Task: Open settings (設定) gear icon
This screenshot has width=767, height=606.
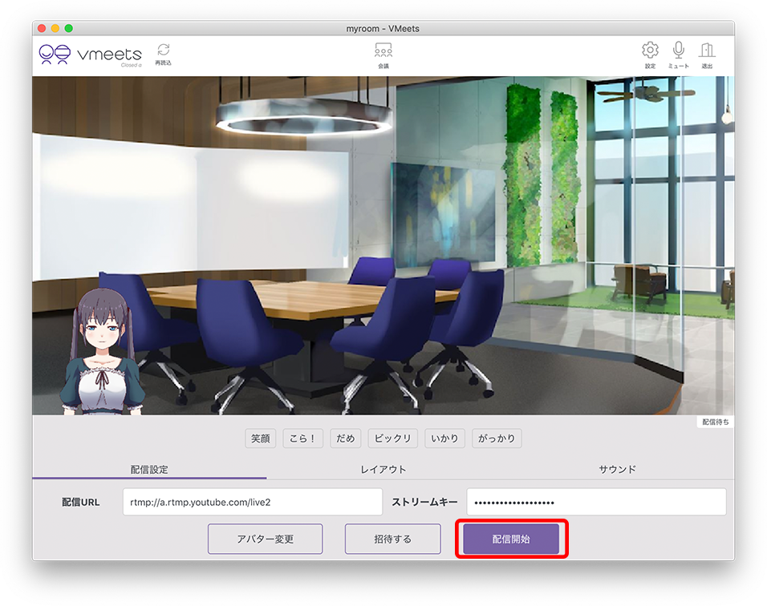Action: point(650,53)
